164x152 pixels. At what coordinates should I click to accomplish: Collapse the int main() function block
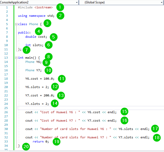click(16, 58)
